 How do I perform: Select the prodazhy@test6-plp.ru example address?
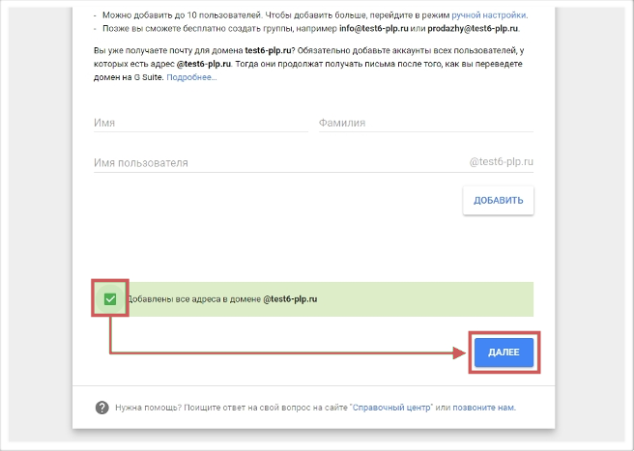point(473,28)
